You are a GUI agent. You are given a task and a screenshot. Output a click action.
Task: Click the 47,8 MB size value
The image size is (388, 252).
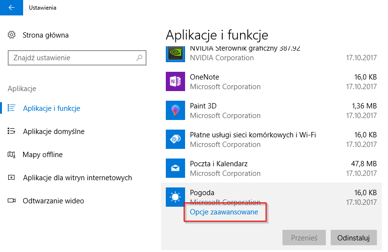click(364, 164)
